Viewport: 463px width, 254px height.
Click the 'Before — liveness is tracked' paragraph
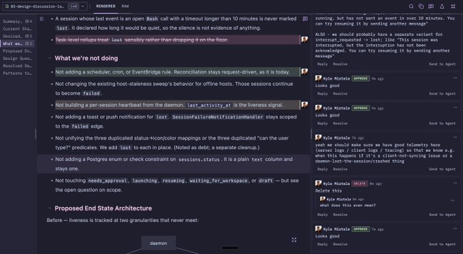[123, 221]
